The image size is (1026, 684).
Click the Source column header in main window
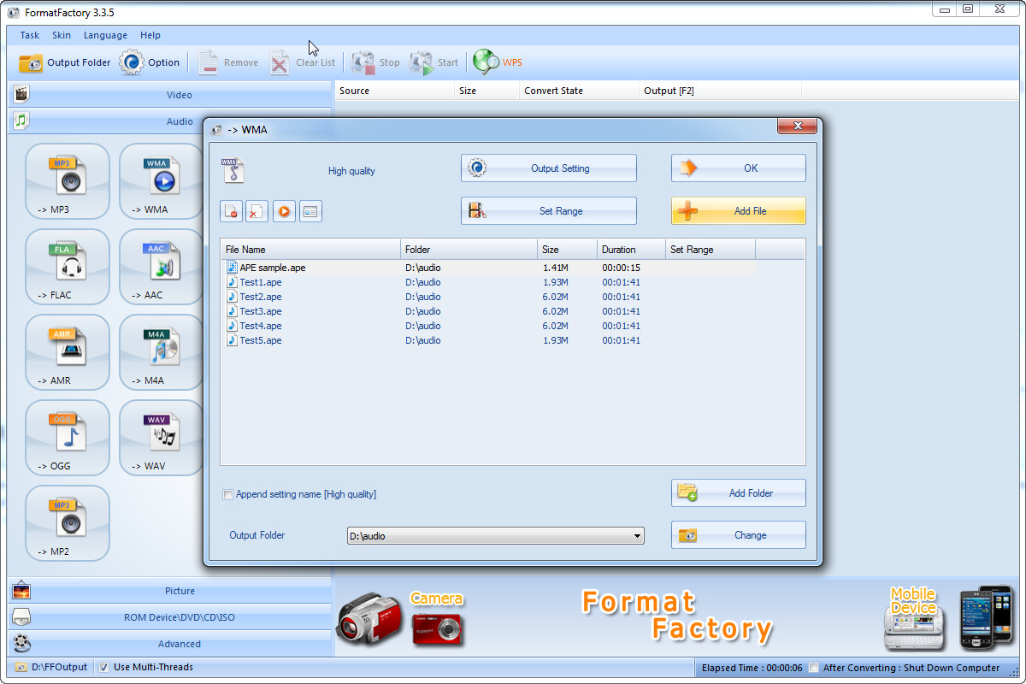394,91
